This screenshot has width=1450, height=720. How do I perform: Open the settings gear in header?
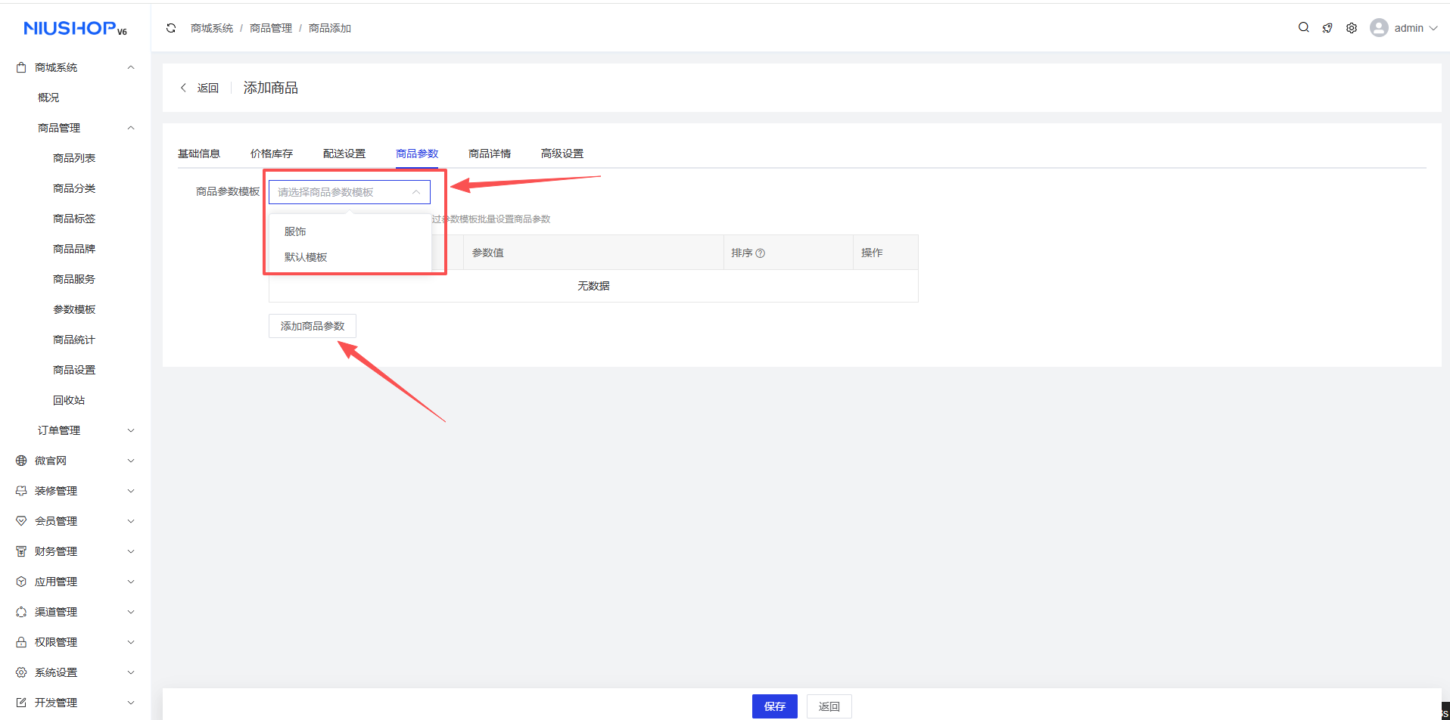click(1352, 28)
